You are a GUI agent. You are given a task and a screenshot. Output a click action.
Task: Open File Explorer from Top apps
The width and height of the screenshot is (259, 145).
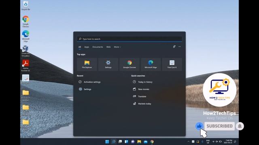click(87, 64)
